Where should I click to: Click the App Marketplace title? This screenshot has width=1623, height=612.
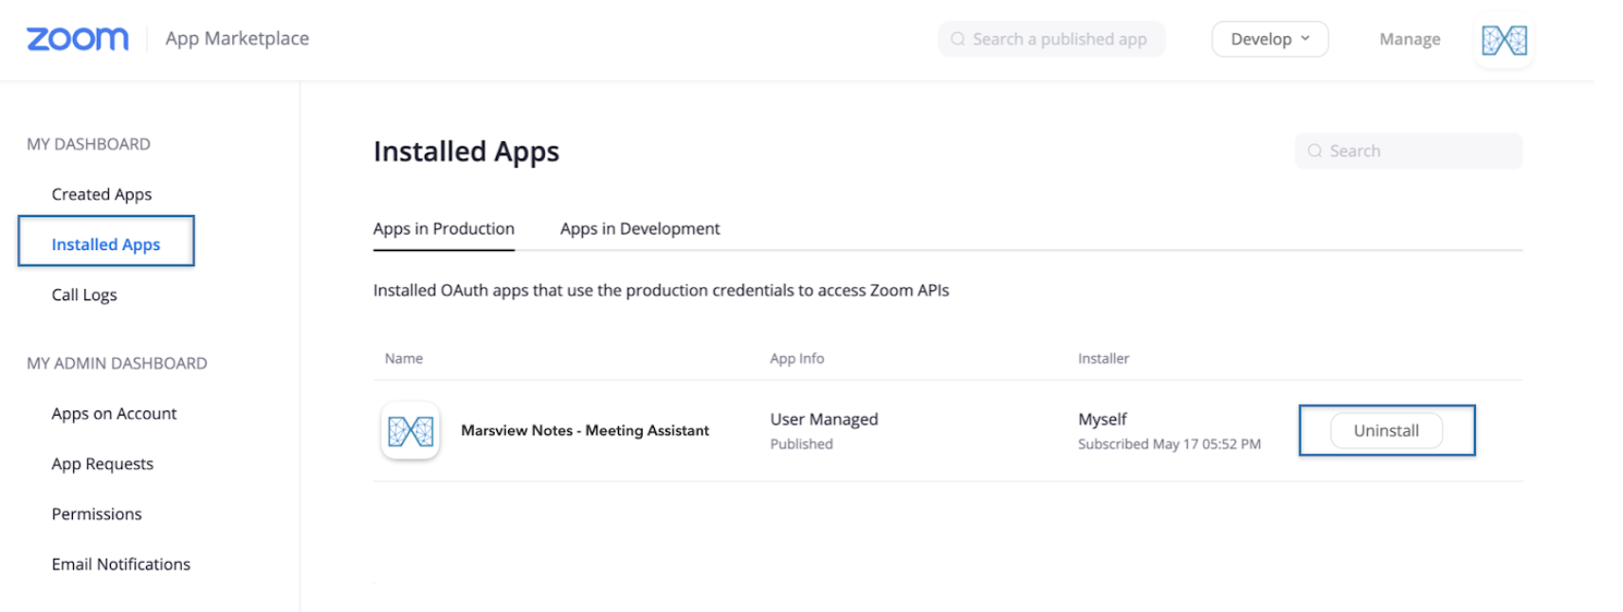[237, 39]
